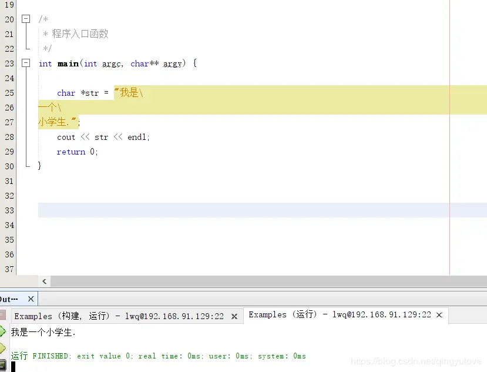Click line number 28 in the gutter
The image size is (487, 372).
point(9,137)
